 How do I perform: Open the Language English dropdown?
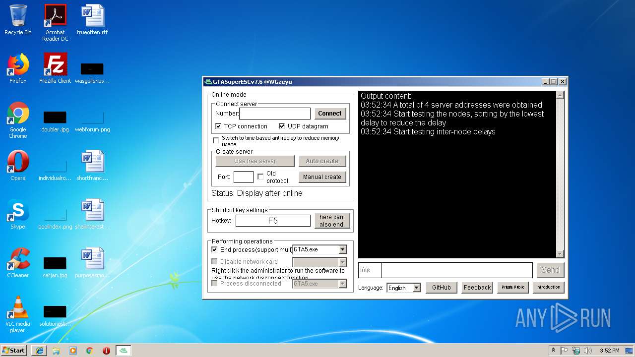point(416,288)
